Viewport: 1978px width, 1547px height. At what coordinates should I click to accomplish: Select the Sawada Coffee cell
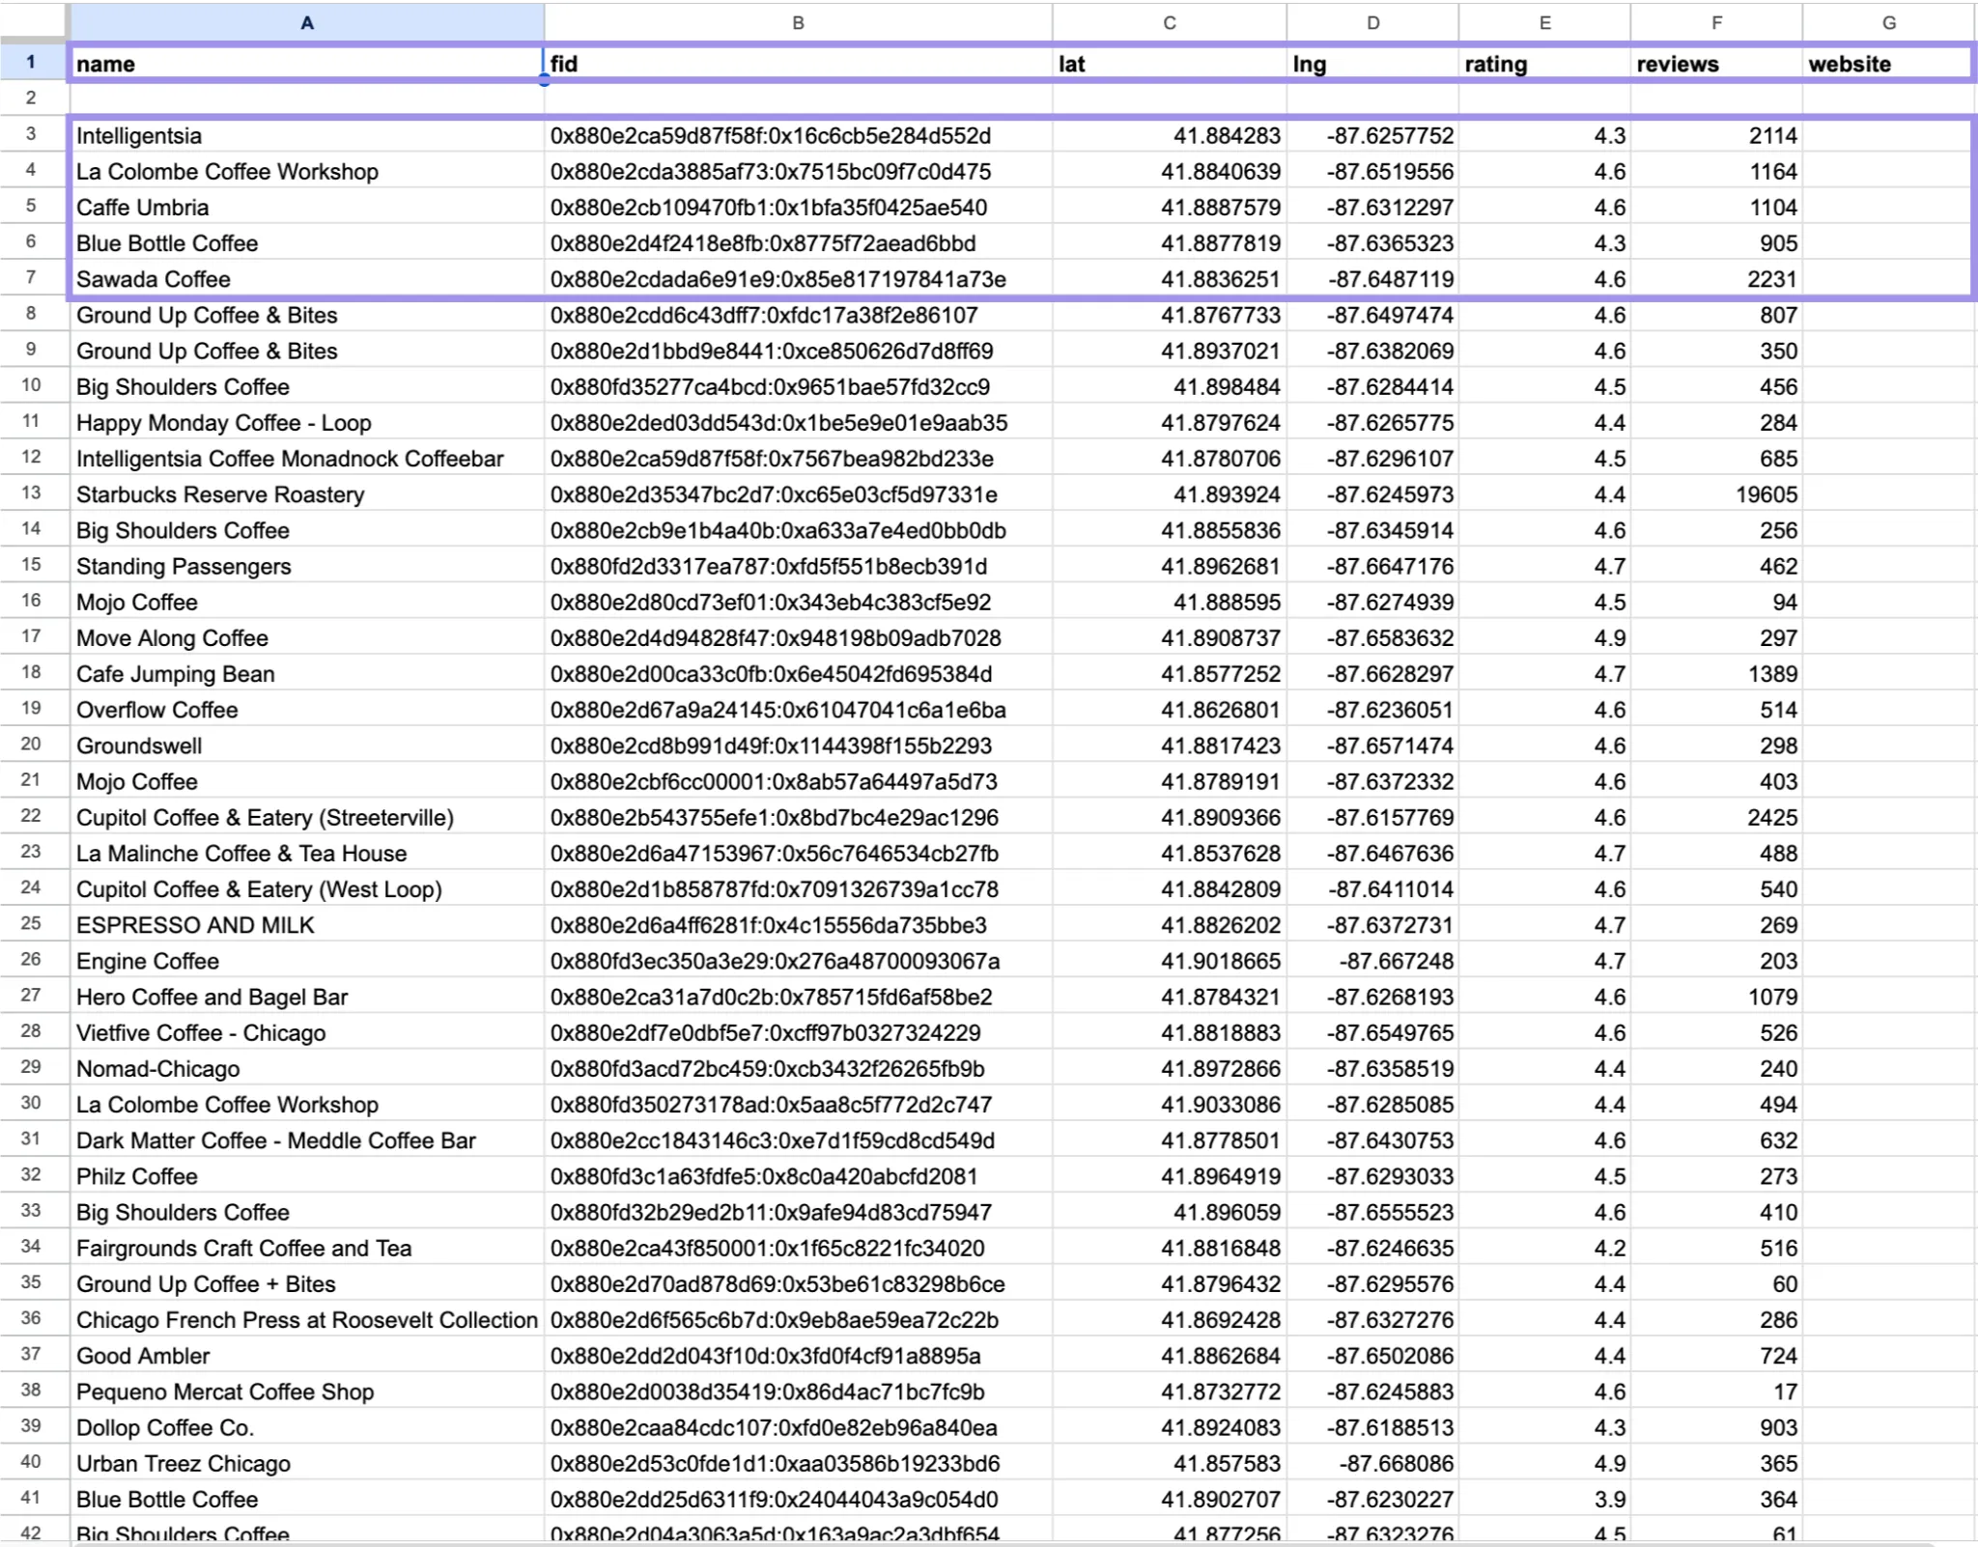click(306, 278)
